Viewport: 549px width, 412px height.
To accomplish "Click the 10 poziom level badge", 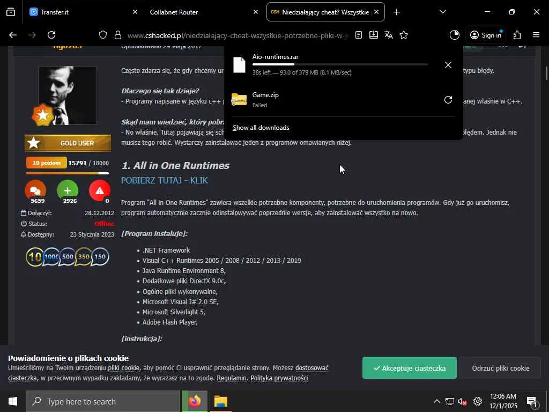I will pos(47,163).
